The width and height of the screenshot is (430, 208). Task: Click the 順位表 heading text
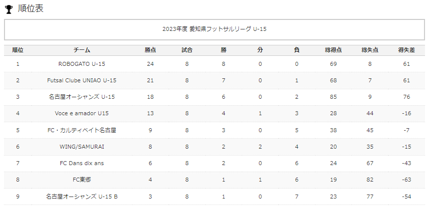pos(31,9)
